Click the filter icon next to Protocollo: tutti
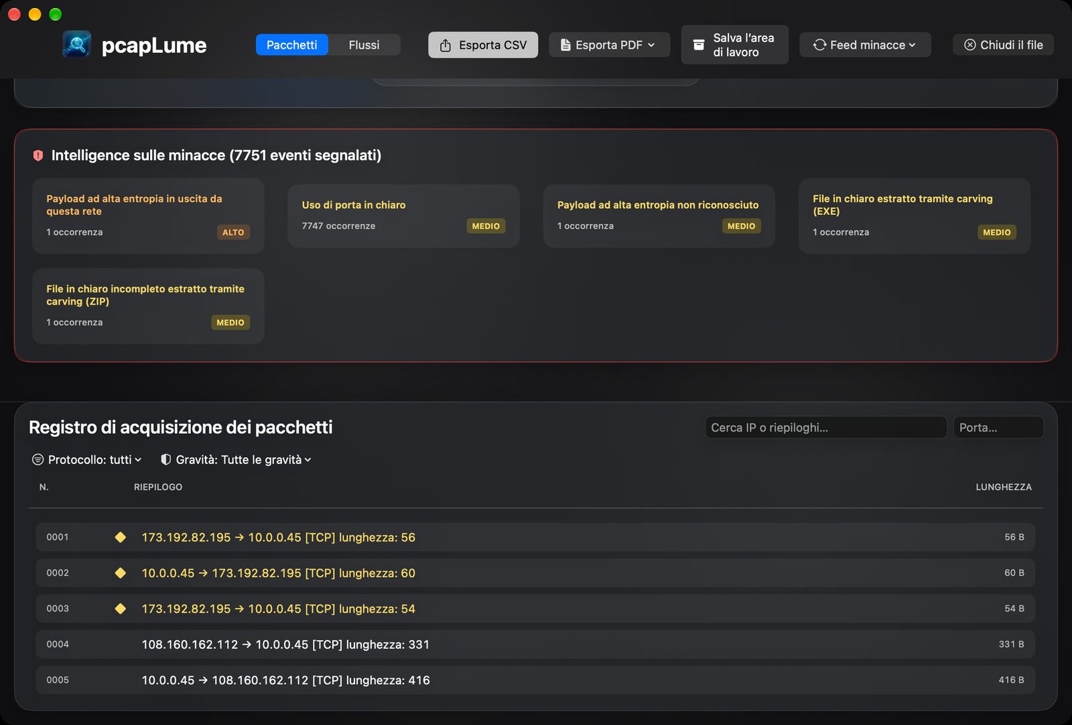 point(38,460)
